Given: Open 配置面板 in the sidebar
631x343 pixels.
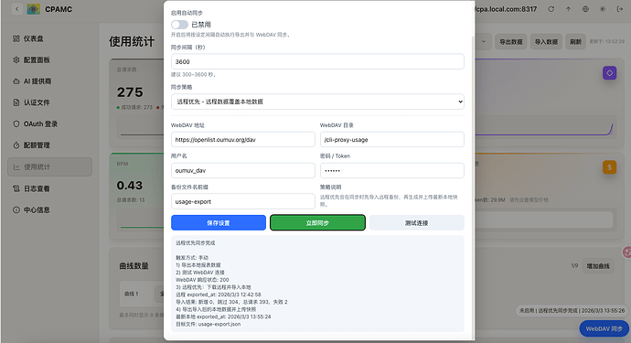Looking at the screenshot, I should [49, 60].
